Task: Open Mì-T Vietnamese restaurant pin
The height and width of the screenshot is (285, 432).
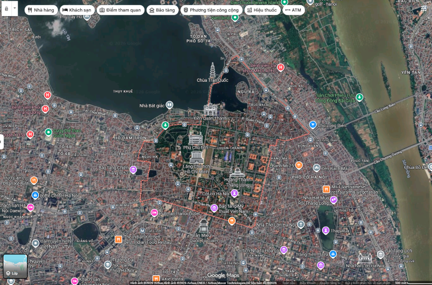Action: [326, 189]
